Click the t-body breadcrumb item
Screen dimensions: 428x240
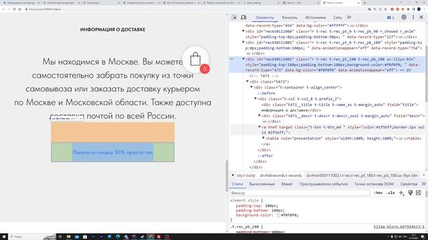pyautogui.click(x=246, y=175)
